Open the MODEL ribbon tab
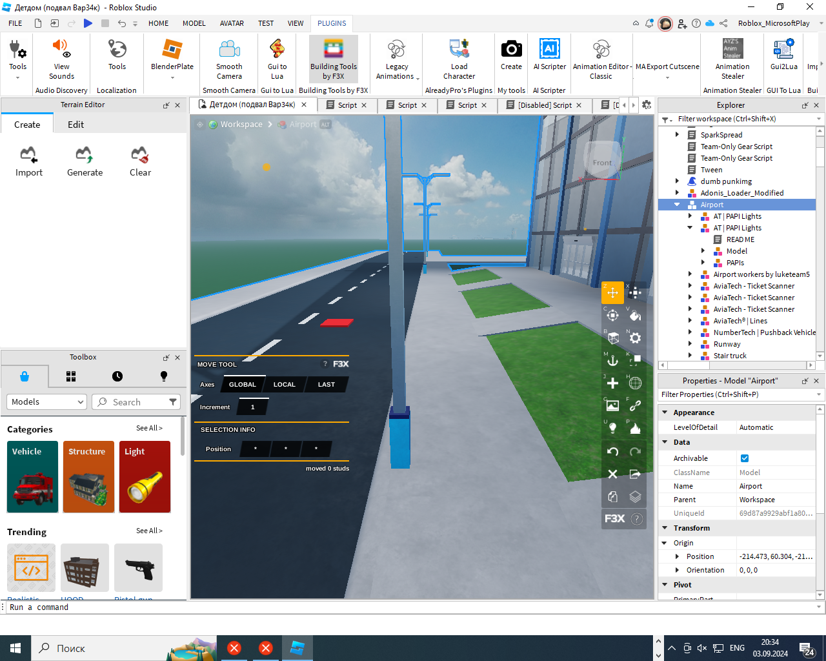Screen dimensions: 826x661 194,23
